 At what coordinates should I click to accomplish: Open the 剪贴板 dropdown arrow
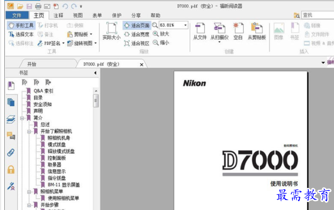(x=91, y=34)
